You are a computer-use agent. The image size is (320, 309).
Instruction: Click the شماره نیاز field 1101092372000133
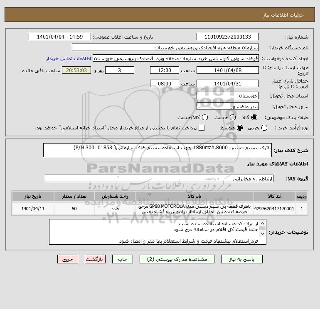(x=228, y=36)
